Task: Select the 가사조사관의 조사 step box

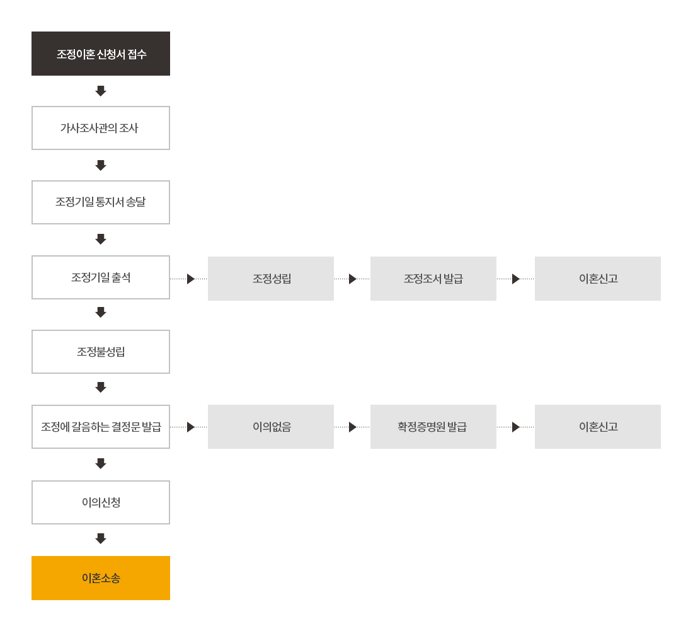Action: click(x=101, y=128)
